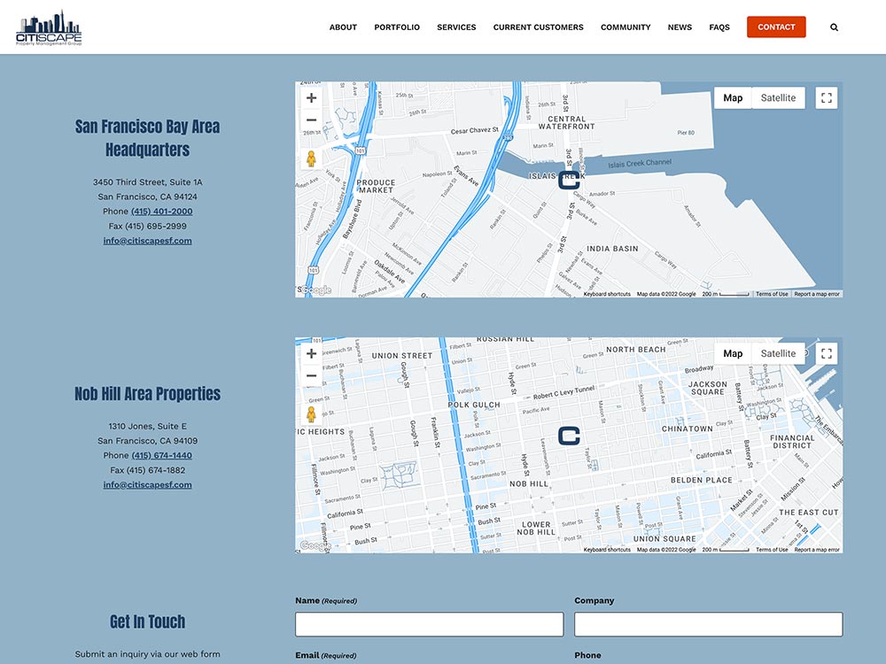Image resolution: width=886 pixels, height=664 pixels.
Task: Call Nob Hill phone (415) 674-1440
Action: 161,455
